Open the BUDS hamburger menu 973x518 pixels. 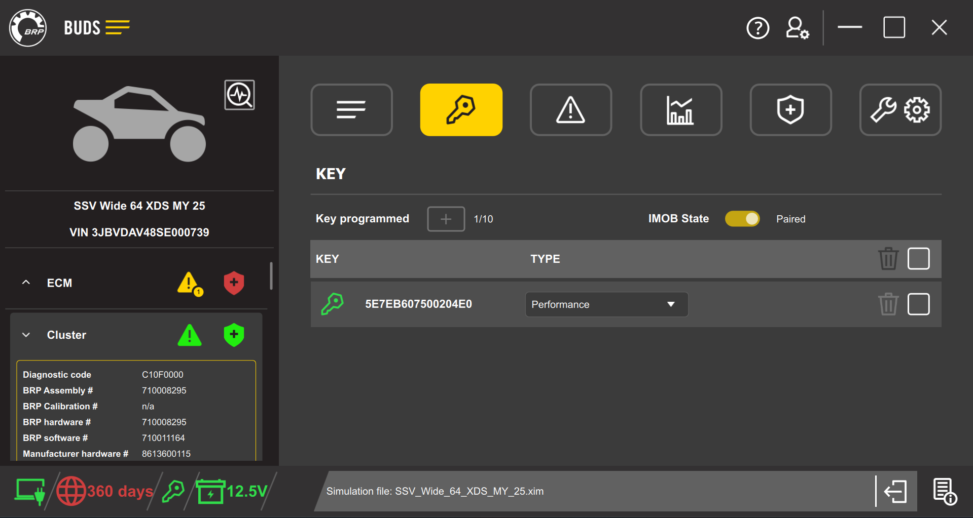pos(118,27)
